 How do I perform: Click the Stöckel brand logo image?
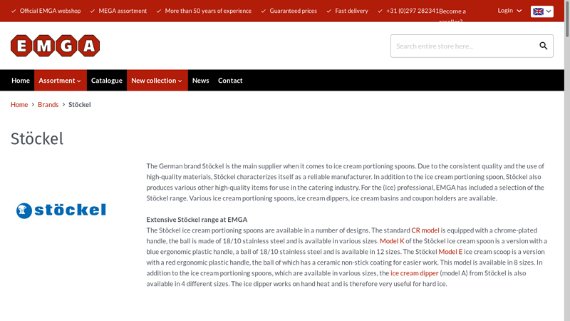[61, 210]
